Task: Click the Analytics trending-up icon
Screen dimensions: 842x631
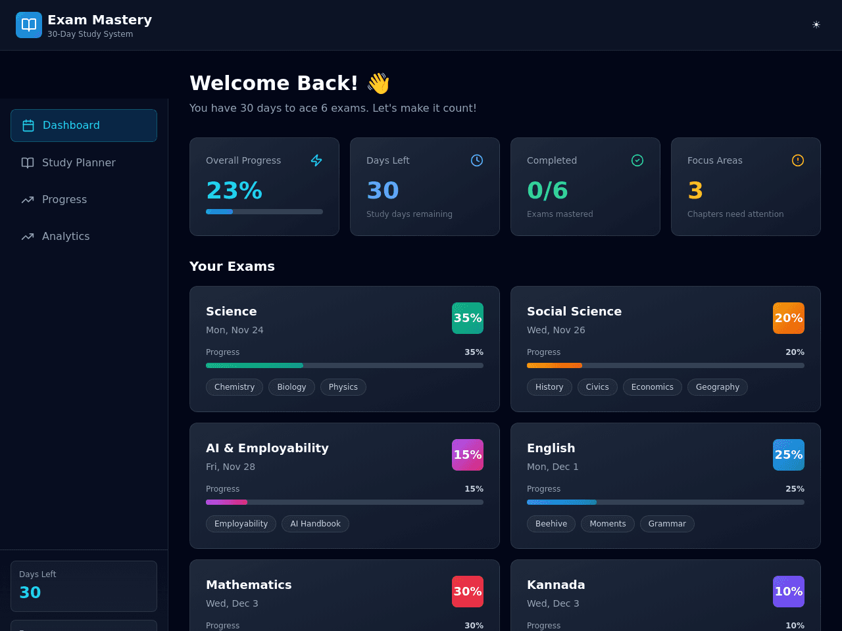Action: point(28,236)
